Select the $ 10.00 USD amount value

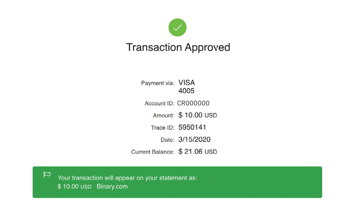tap(197, 115)
